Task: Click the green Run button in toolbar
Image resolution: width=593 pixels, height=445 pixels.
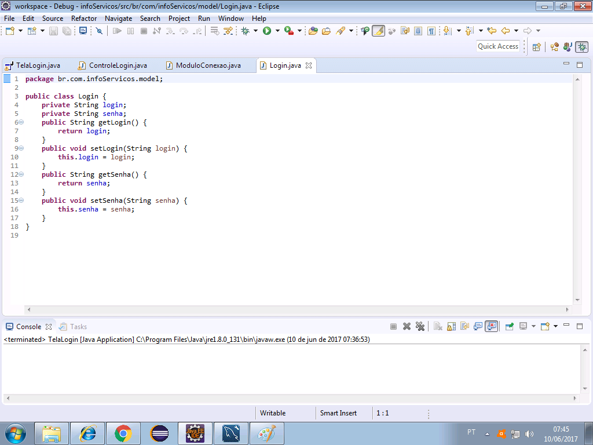Action: tap(267, 31)
